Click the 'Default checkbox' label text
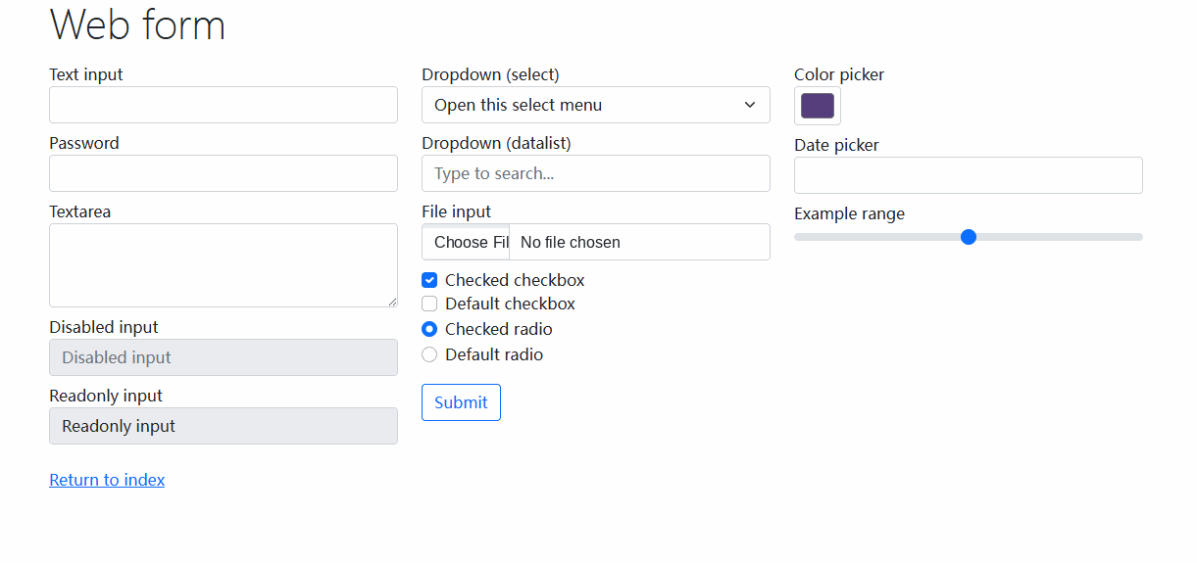 click(x=510, y=304)
